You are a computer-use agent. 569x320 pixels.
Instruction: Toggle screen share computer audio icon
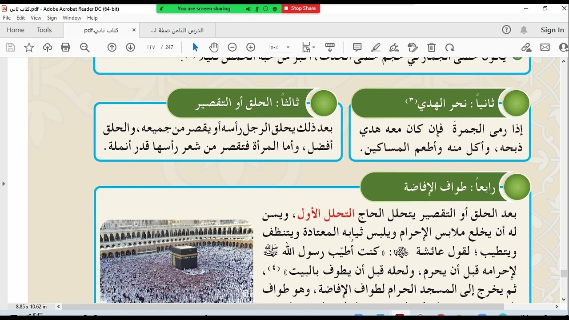pyautogui.click(x=248, y=8)
